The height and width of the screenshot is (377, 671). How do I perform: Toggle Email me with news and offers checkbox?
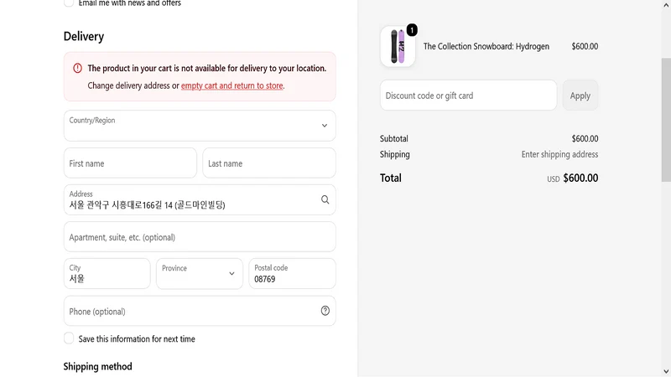click(x=69, y=3)
